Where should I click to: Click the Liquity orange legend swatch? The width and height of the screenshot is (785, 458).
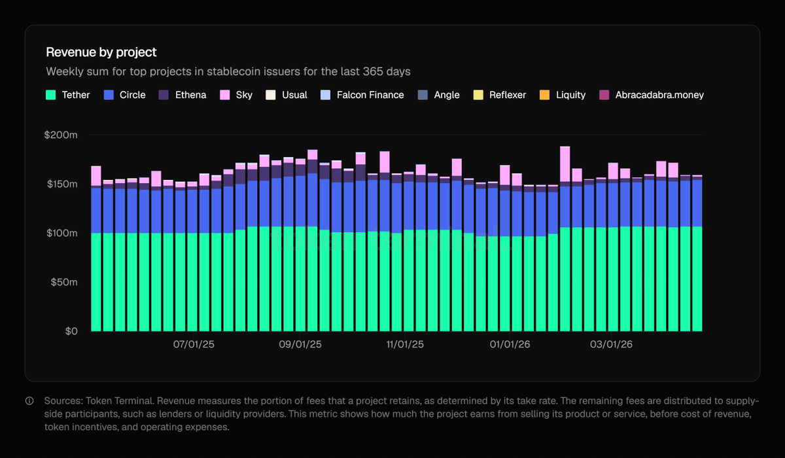point(545,95)
